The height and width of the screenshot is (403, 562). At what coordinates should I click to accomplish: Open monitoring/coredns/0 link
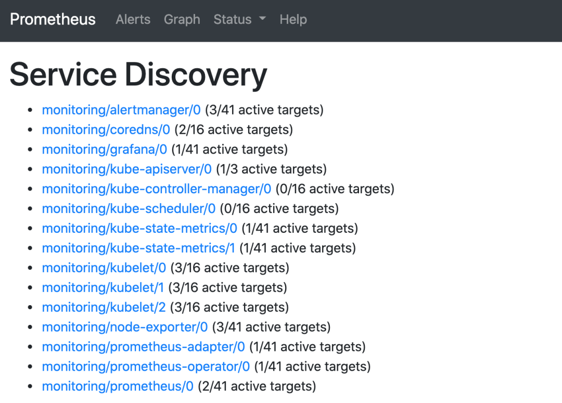click(106, 130)
